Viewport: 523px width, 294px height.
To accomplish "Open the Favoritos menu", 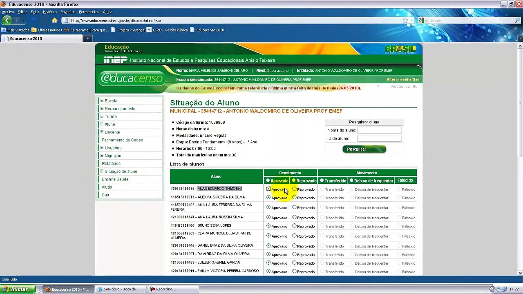I will coord(68,12).
